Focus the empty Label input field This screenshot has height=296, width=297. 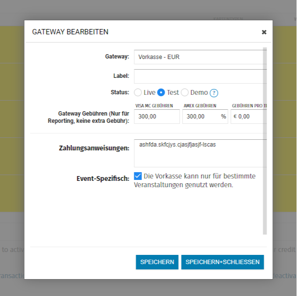tap(199, 76)
